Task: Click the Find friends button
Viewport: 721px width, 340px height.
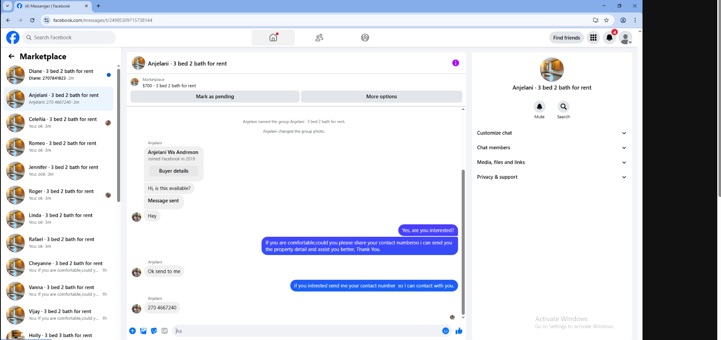Action: [x=566, y=38]
